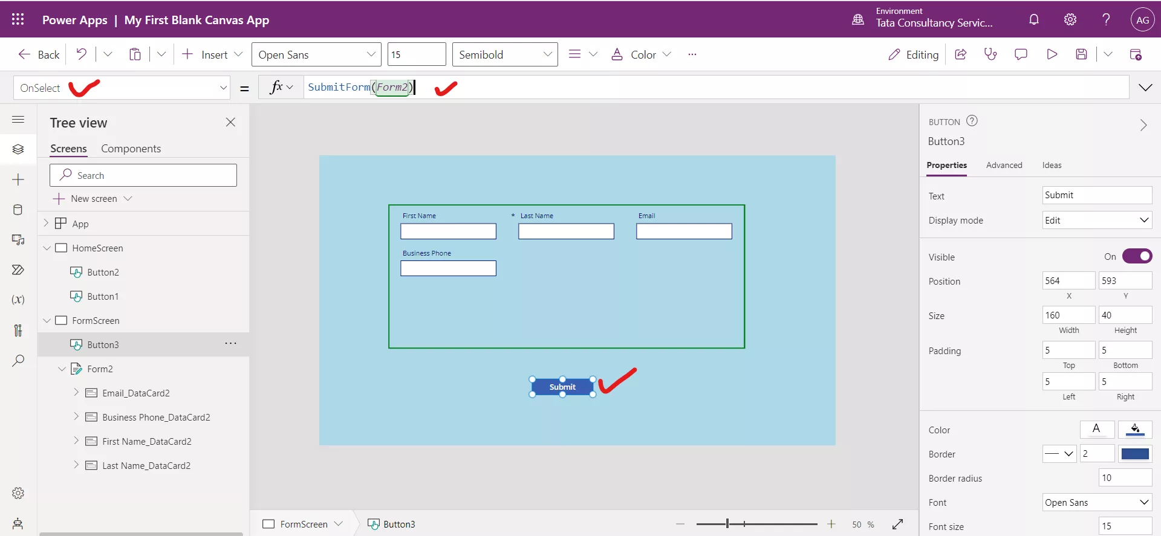Expand the App tree node
Image resolution: width=1161 pixels, height=536 pixels.
click(x=46, y=223)
